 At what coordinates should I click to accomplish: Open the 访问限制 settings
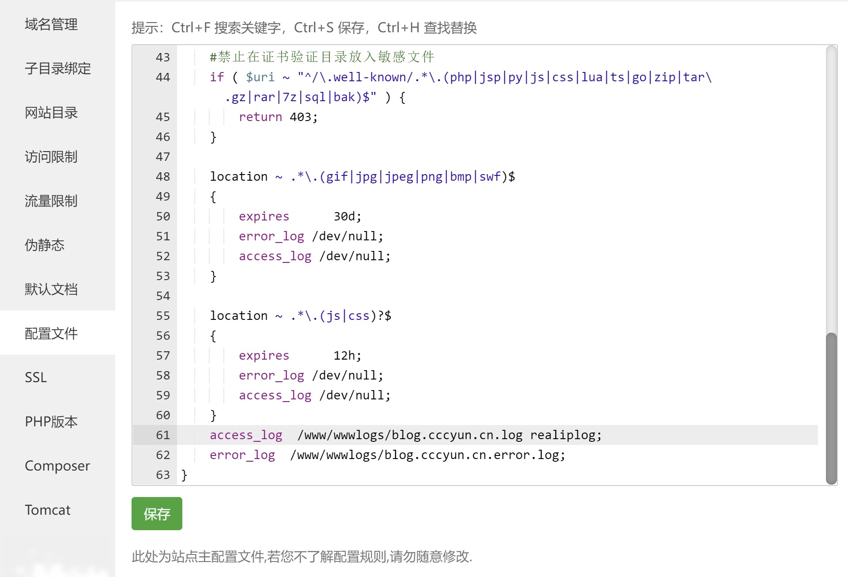tap(51, 157)
